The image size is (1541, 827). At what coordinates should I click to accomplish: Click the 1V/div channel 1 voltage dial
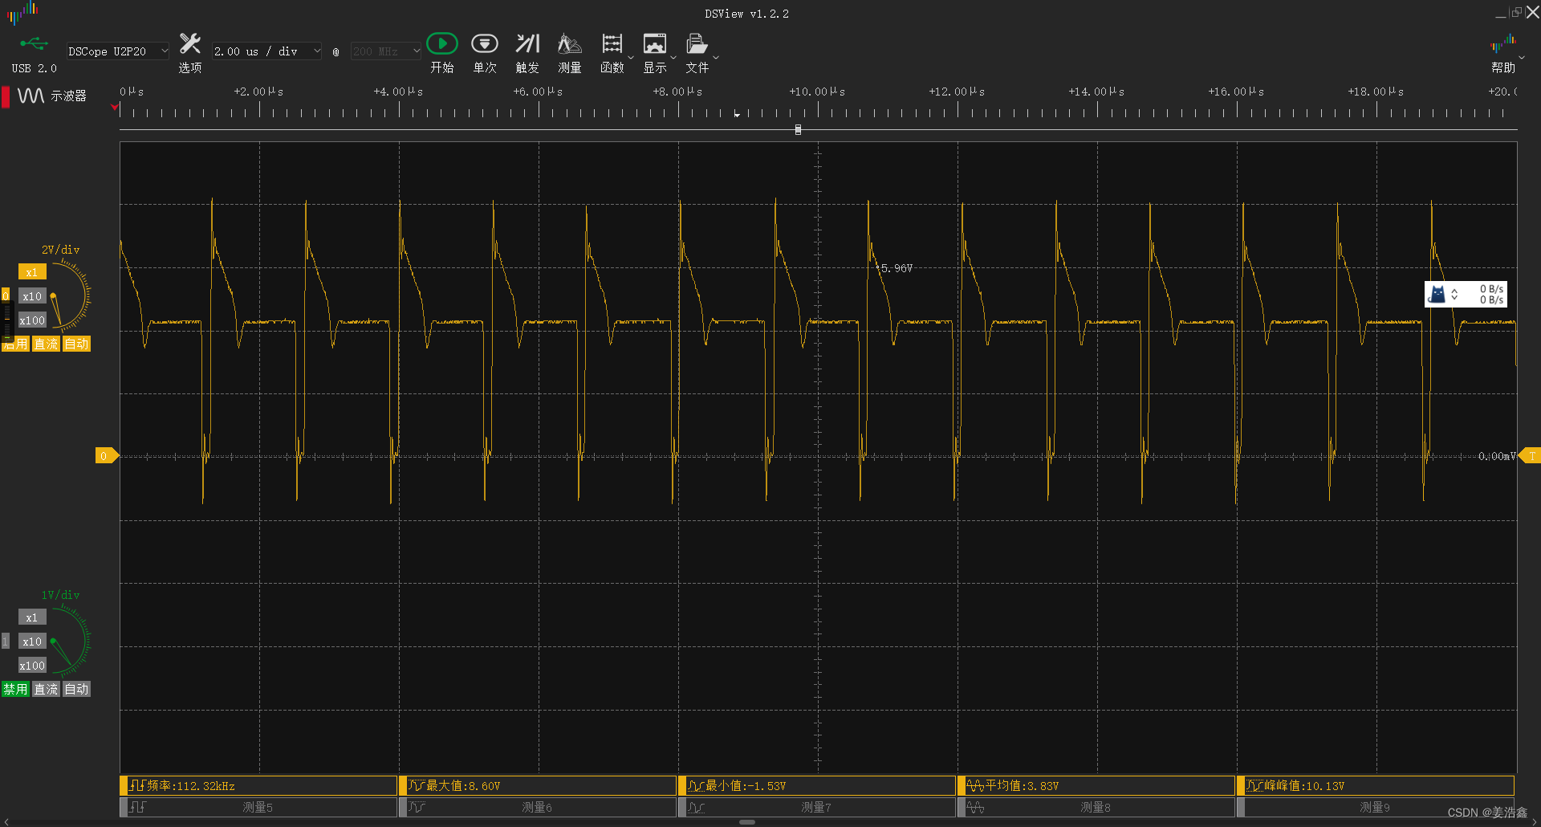69,642
